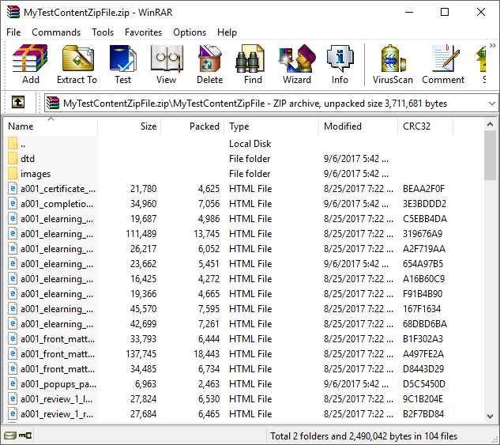
Task: Click the scroll down arrow
Action: pos(490,416)
